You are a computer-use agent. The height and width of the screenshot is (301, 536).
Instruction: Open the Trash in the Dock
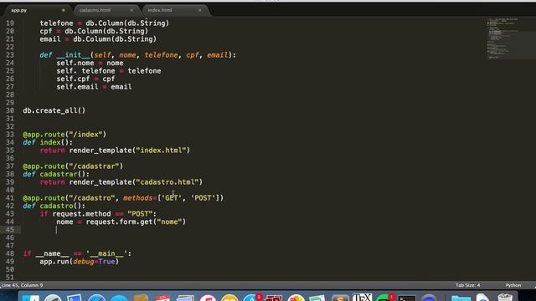[x=505, y=298]
